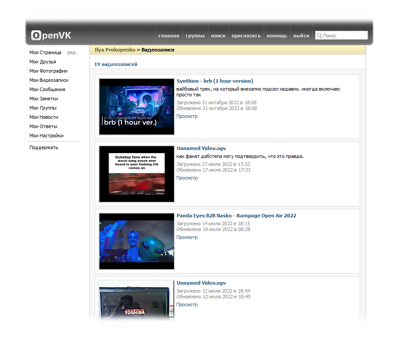This screenshot has width=400, height=352.
Task: Open the Synthion brb video thumbnail
Action: 137,106
